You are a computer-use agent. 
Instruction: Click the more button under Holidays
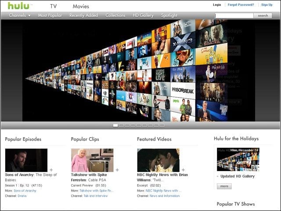click(x=224, y=186)
